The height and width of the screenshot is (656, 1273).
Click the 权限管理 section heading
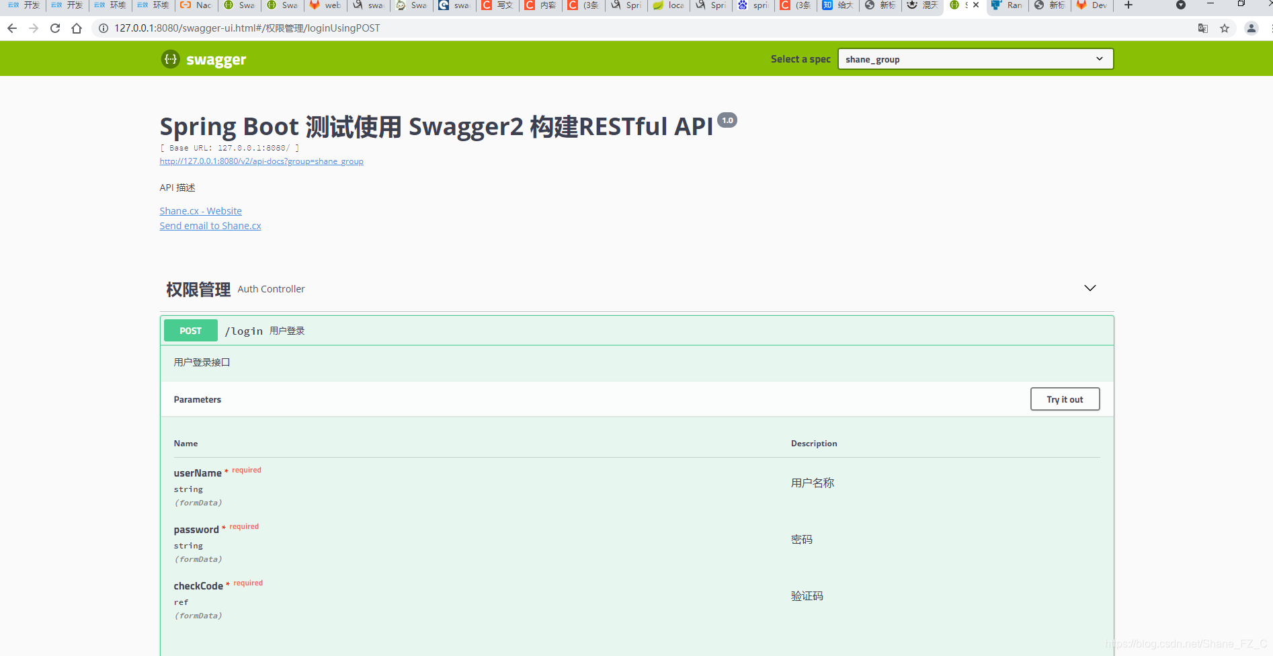(x=198, y=289)
